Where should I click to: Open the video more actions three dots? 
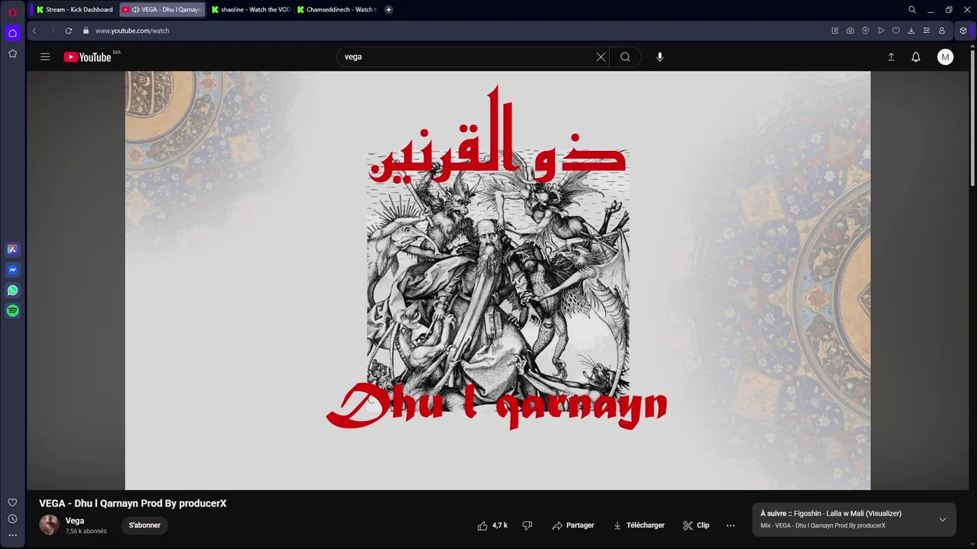(730, 525)
